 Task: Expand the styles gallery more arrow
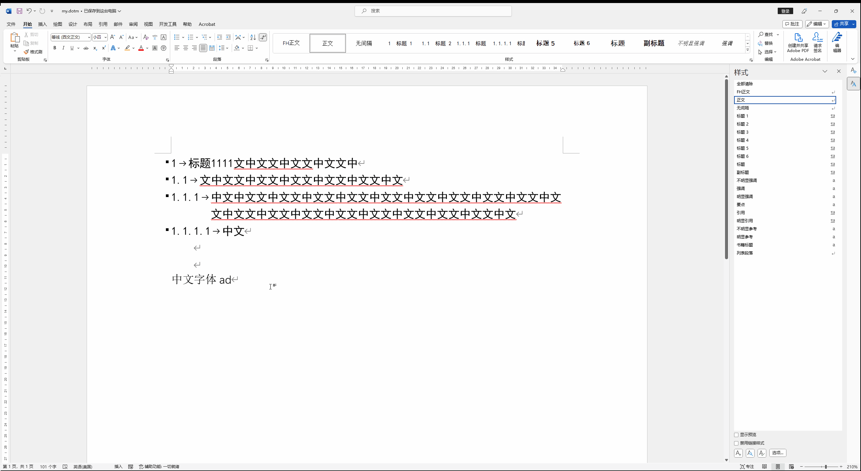(747, 50)
